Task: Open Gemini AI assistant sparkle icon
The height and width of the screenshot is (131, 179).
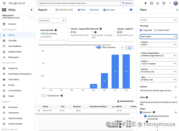Action: click(x=146, y=3)
